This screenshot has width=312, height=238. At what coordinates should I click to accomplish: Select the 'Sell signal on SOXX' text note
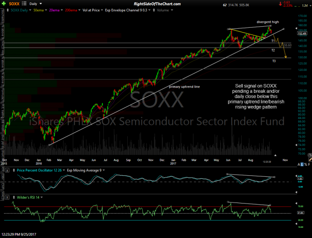[x=256, y=96]
